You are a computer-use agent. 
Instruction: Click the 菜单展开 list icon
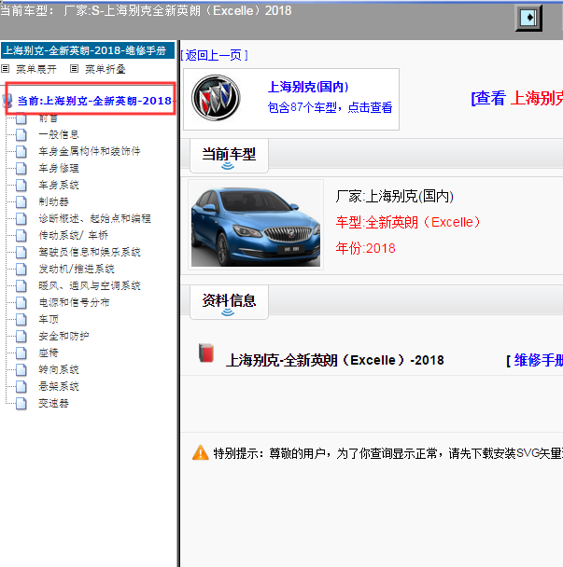[5, 69]
